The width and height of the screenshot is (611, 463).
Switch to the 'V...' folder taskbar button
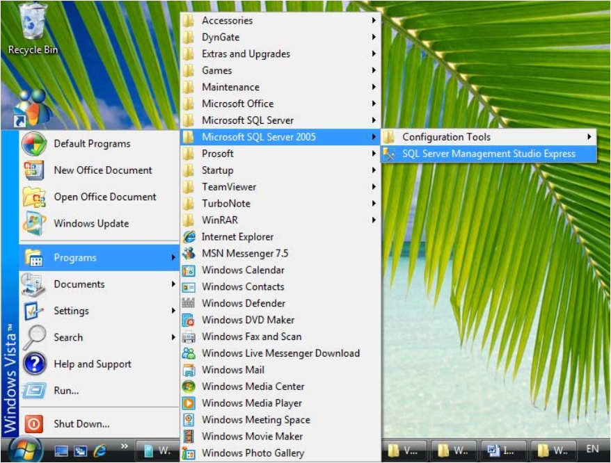[404, 451]
